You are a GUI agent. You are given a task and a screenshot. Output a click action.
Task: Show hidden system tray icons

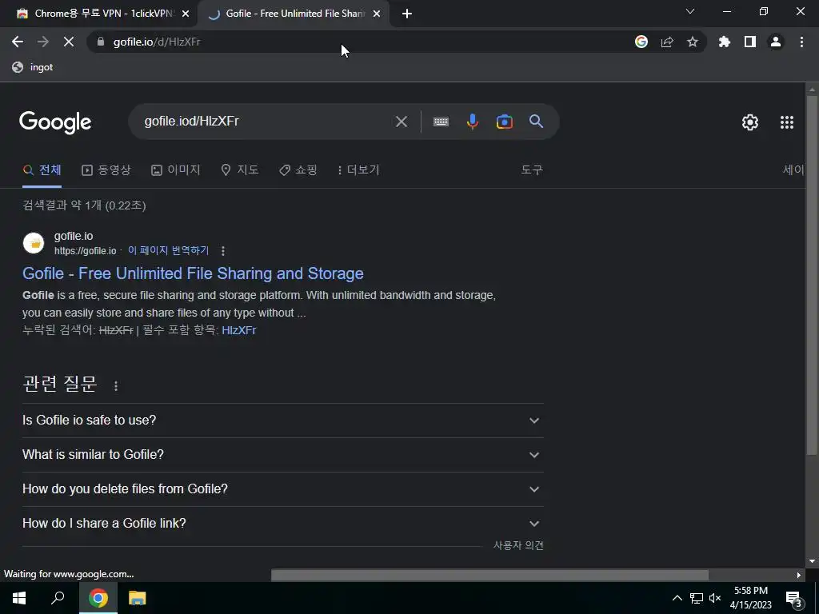tap(677, 598)
